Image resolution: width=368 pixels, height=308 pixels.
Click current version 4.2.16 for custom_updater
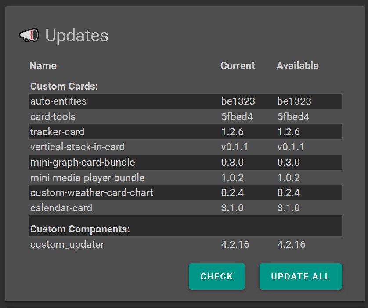[x=235, y=245]
